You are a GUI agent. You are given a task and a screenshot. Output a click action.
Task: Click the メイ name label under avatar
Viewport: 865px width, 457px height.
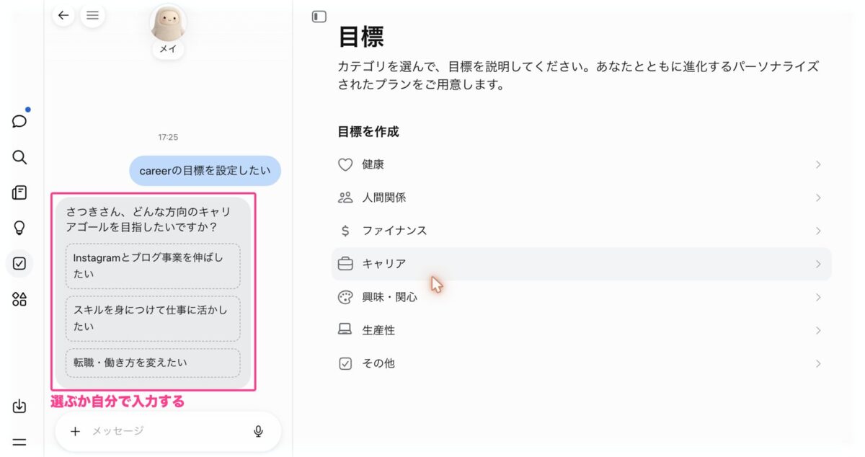(x=168, y=50)
